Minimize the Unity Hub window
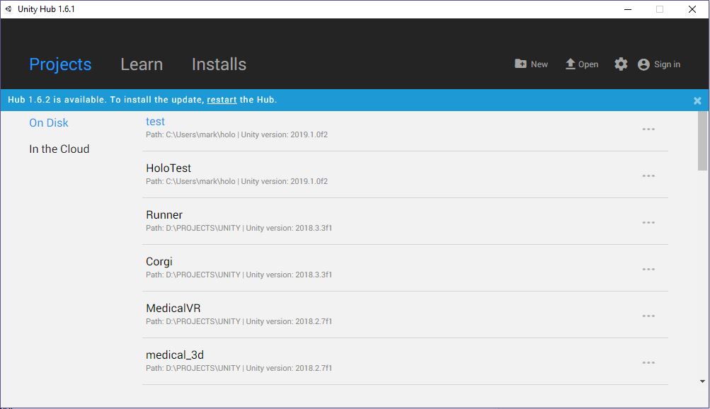710x409 pixels. click(x=628, y=9)
